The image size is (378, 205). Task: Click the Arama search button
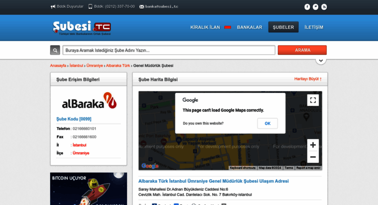[302, 50]
